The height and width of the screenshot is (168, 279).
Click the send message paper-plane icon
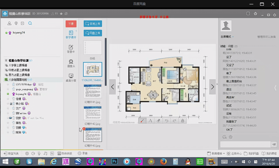point(274,144)
